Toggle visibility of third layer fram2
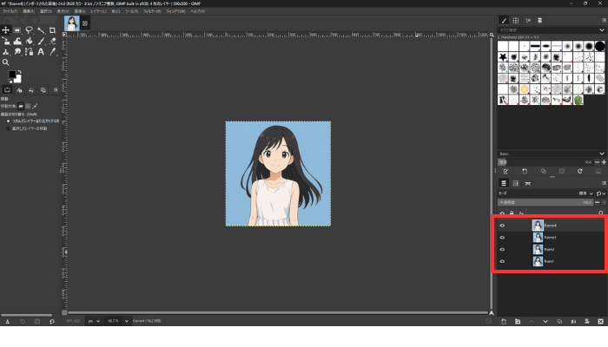The height and width of the screenshot is (347, 608). (x=502, y=250)
